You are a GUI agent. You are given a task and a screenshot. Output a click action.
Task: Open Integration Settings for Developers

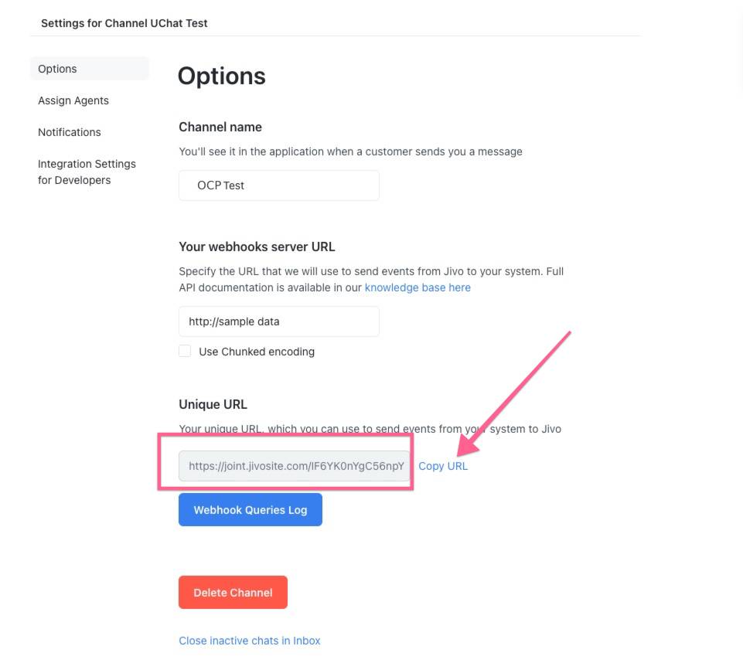coord(87,172)
